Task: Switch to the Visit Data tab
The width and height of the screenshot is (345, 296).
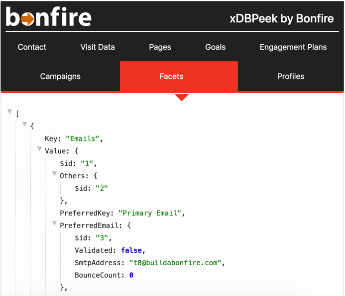Action: 98,47
